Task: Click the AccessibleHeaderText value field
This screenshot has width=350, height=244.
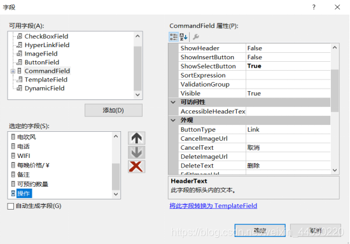Action: [288, 111]
